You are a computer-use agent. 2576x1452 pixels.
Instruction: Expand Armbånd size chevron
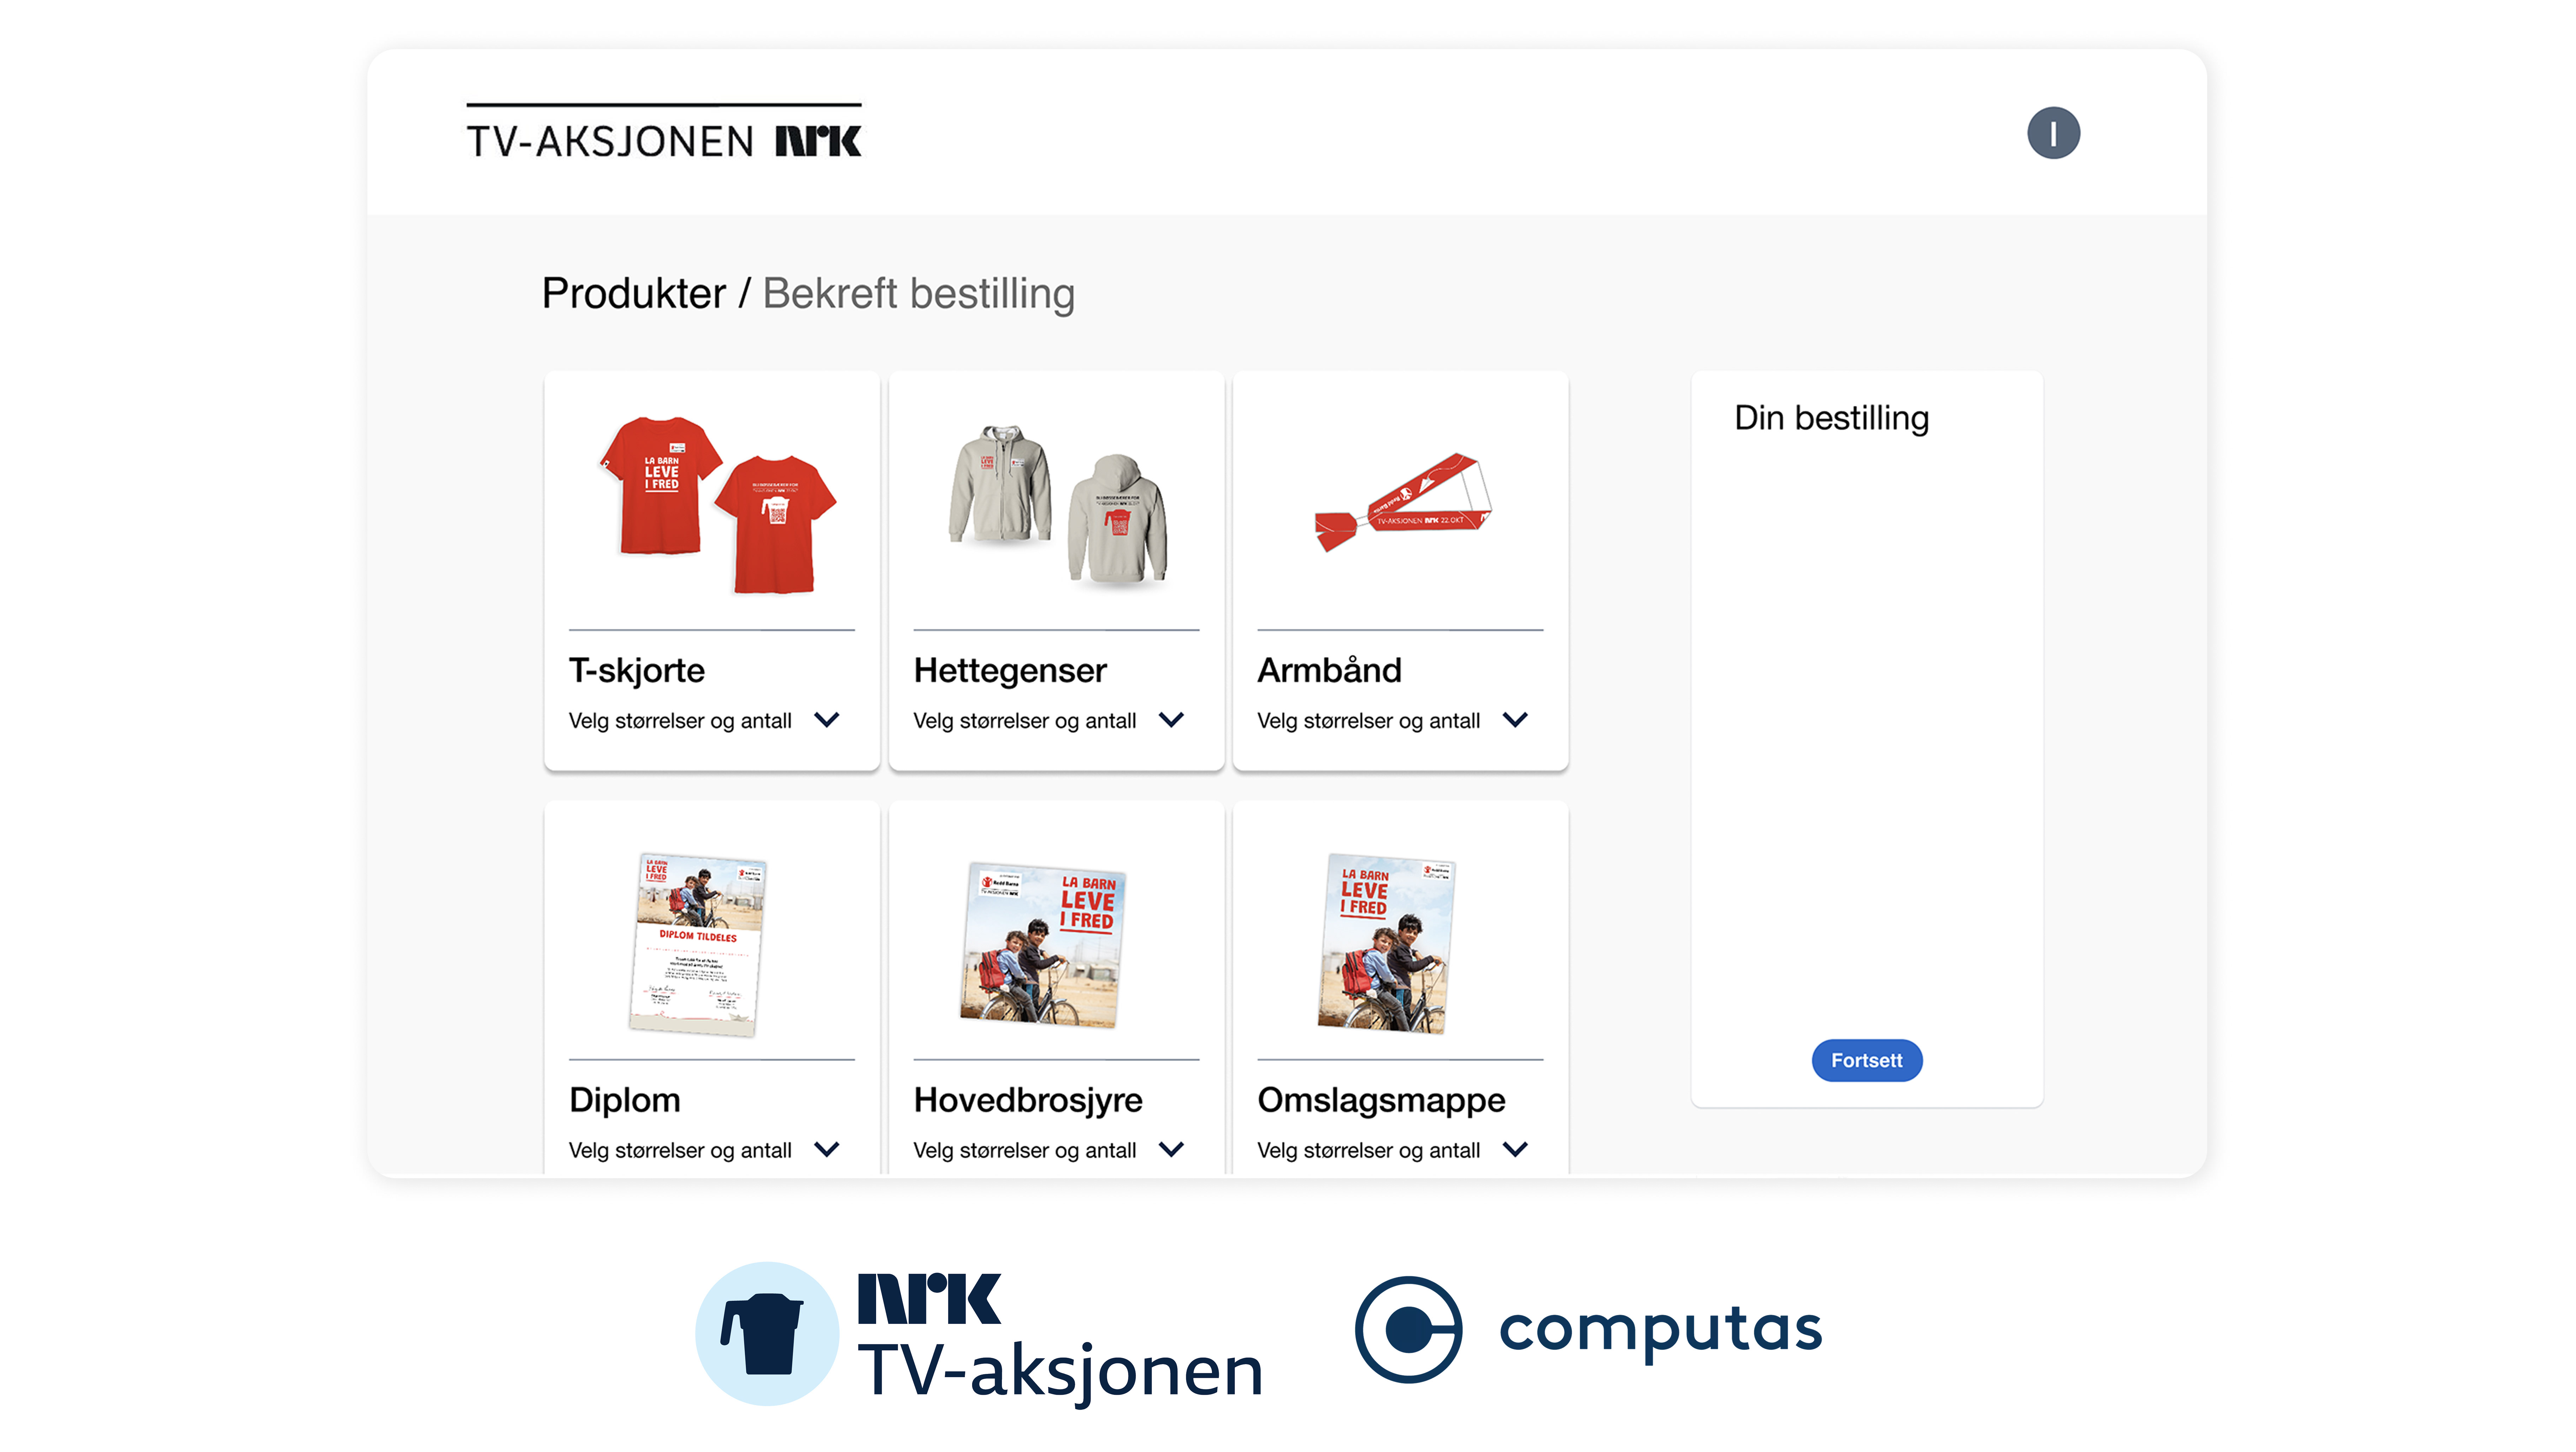pyautogui.click(x=1515, y=720)
